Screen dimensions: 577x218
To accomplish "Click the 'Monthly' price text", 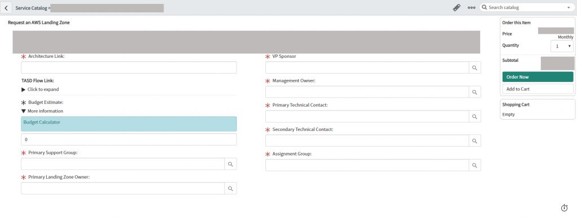I will (566, 37).
